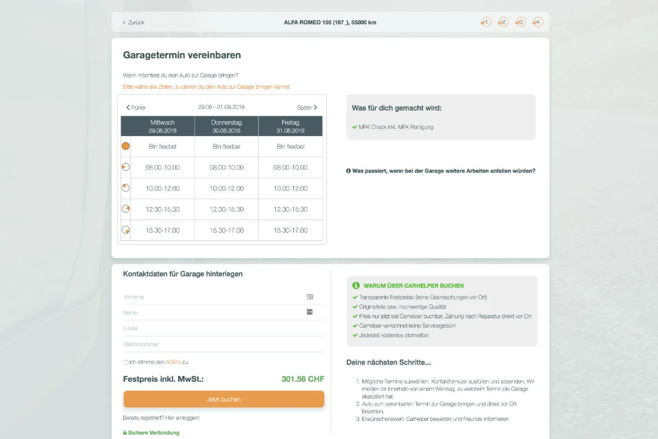Click autofill icon in Name field
The width and height of the screenshot is (658, 439).
[310, 312]
